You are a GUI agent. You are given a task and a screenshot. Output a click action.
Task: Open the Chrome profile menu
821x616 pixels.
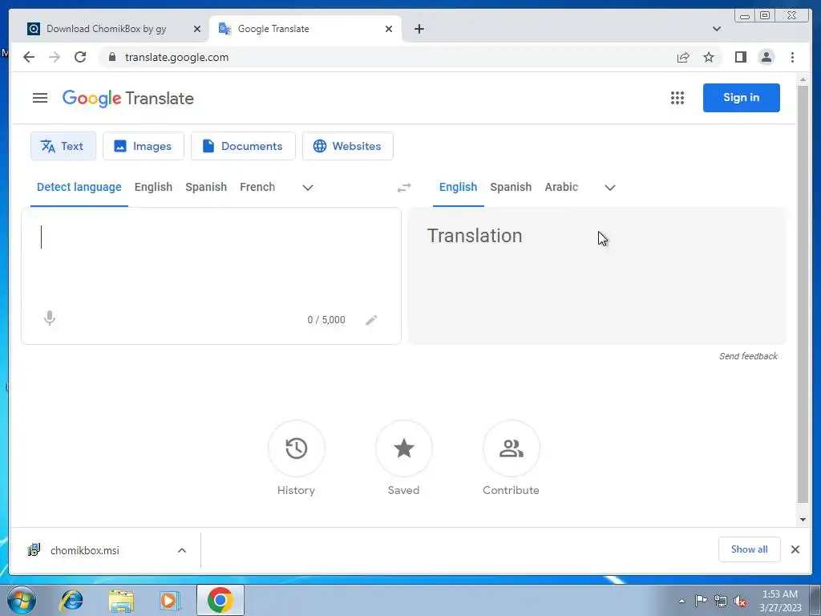[766, 57]
